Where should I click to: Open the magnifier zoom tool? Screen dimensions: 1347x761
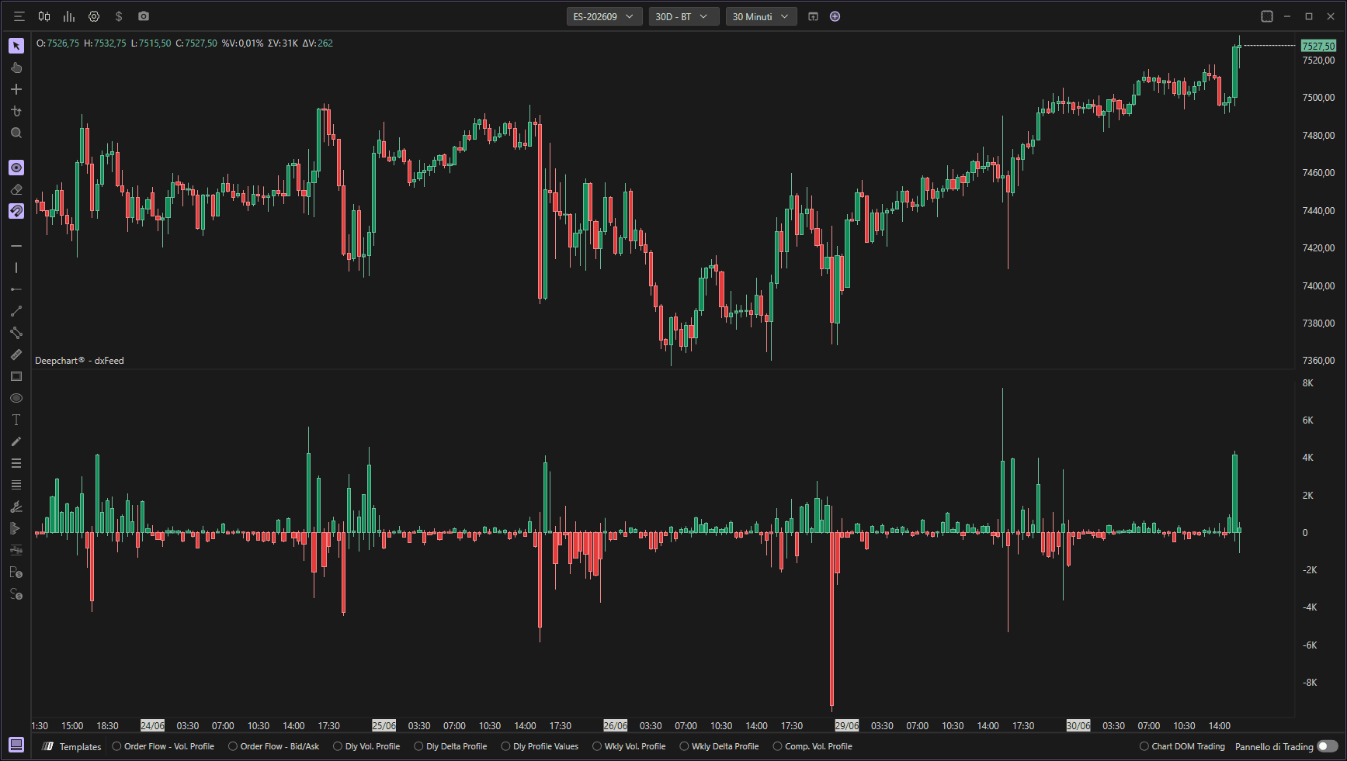(x=16, y=133)
